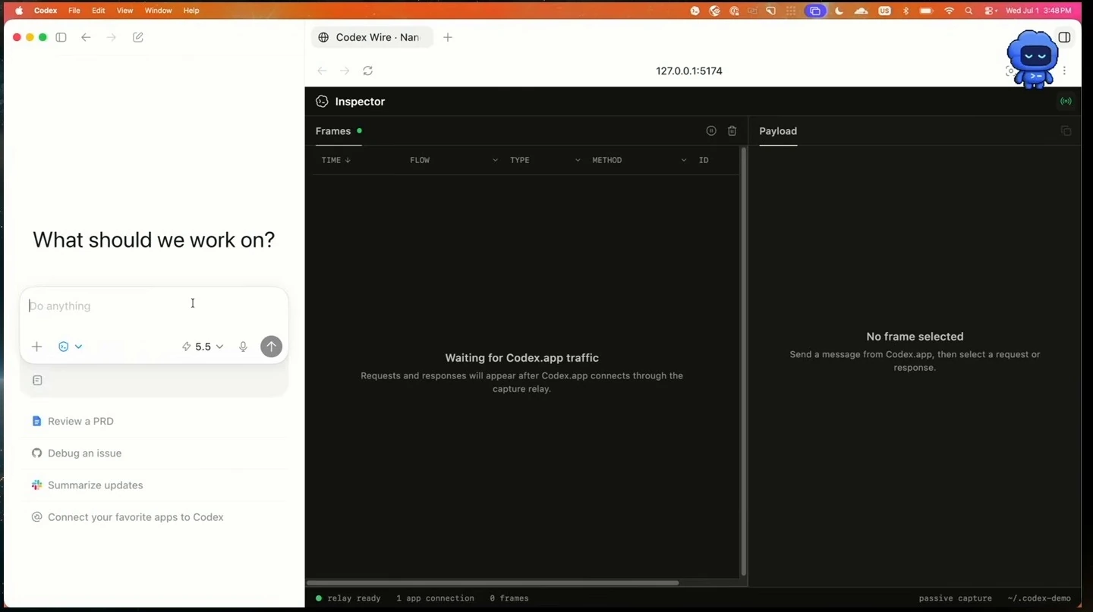Add attachment with the plus icon

coord(36,347)
